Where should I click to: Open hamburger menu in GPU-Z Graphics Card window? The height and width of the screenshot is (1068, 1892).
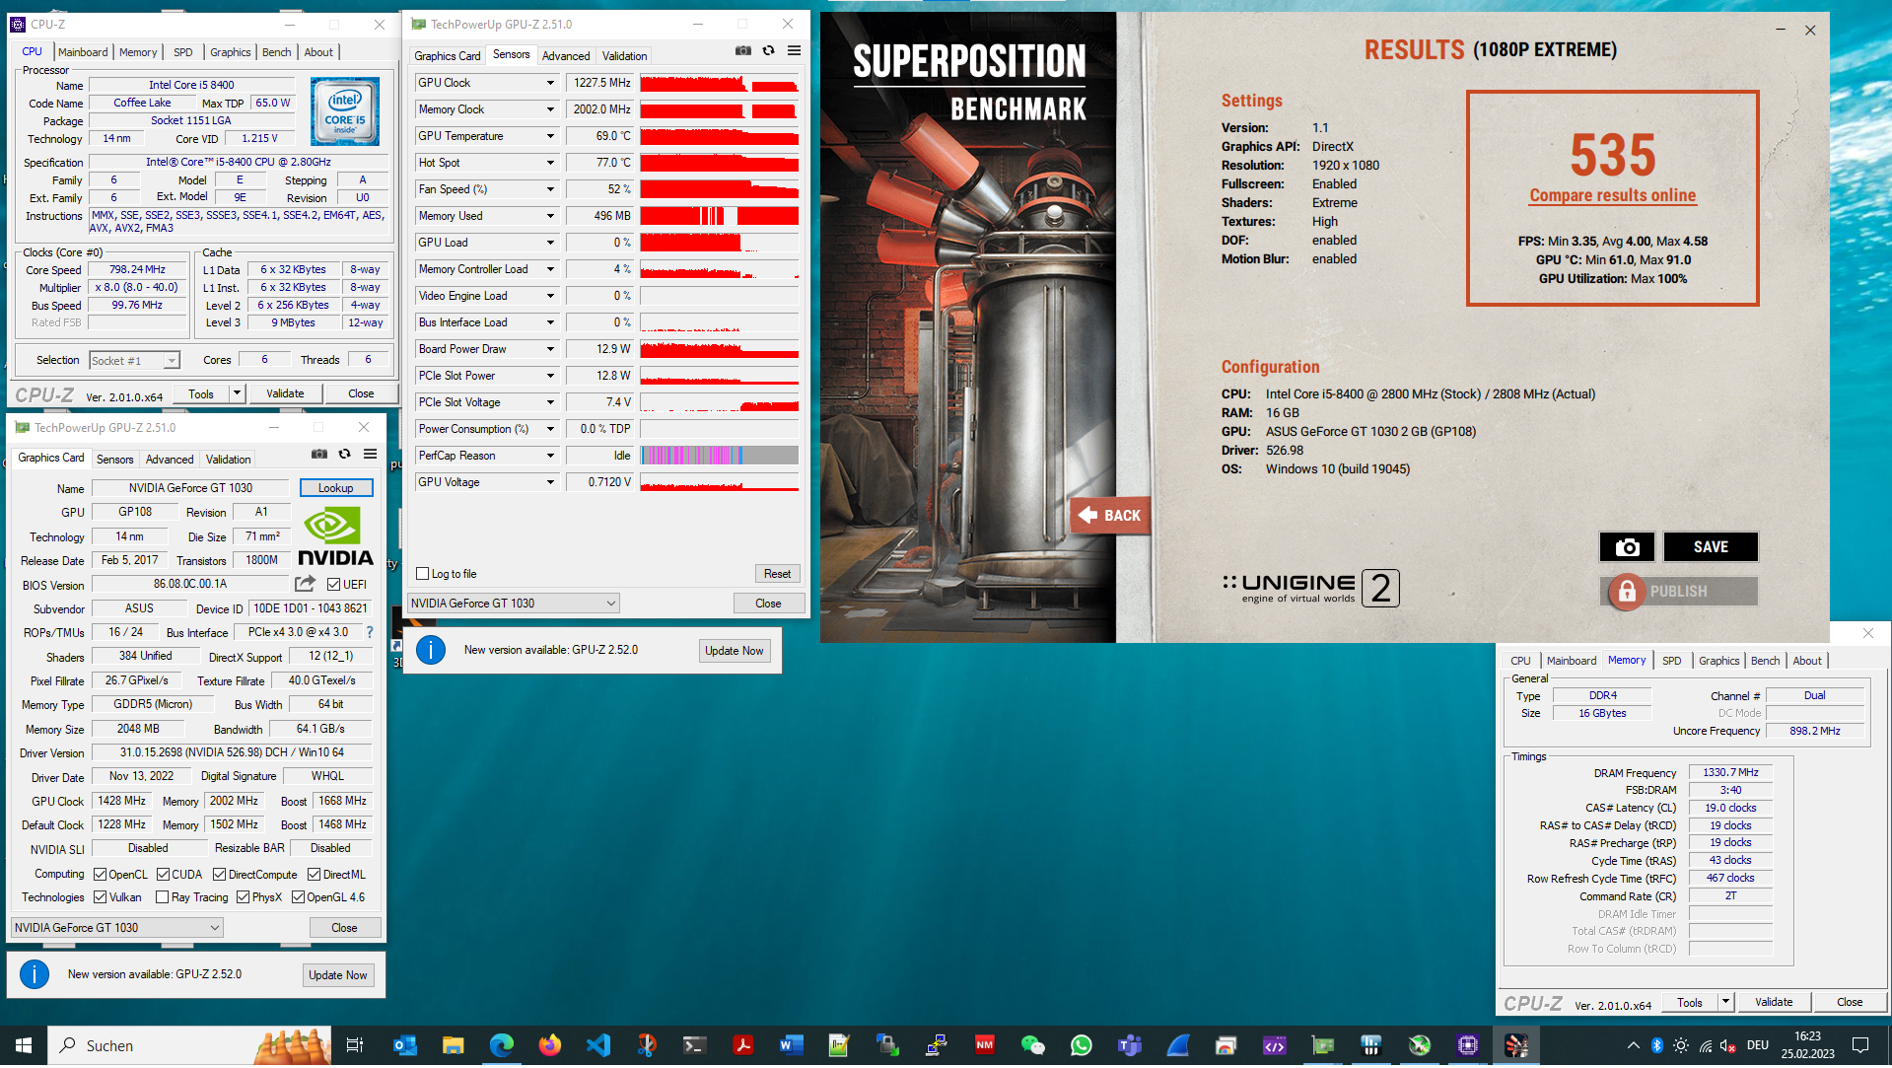[371, 454]
